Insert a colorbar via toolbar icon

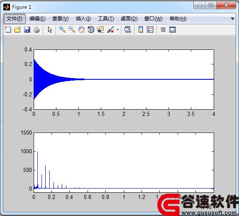(x=141, y=29)
